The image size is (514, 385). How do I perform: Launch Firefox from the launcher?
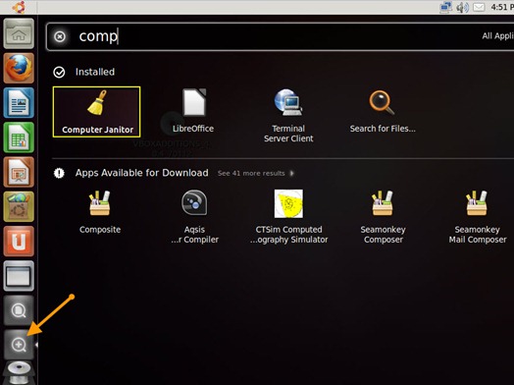coord(19,68)
